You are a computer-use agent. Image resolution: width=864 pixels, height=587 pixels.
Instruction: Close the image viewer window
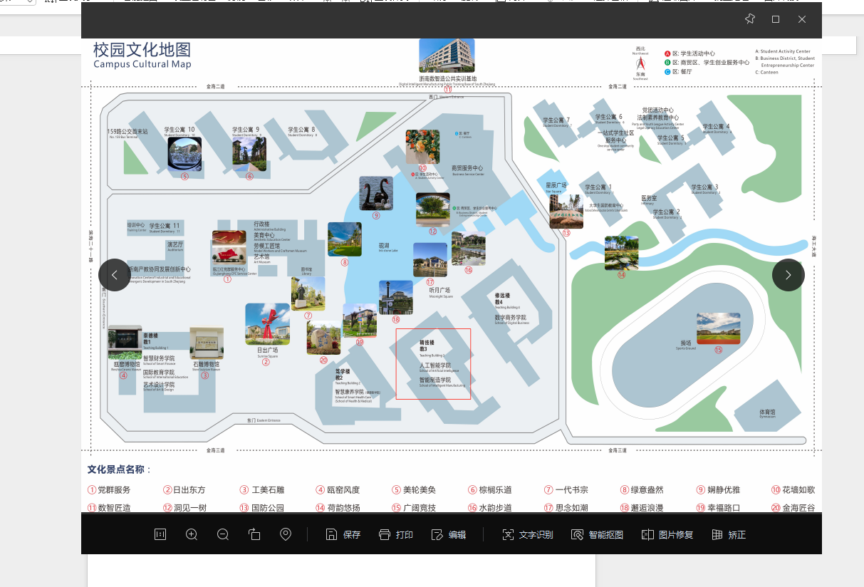point(802,19)
